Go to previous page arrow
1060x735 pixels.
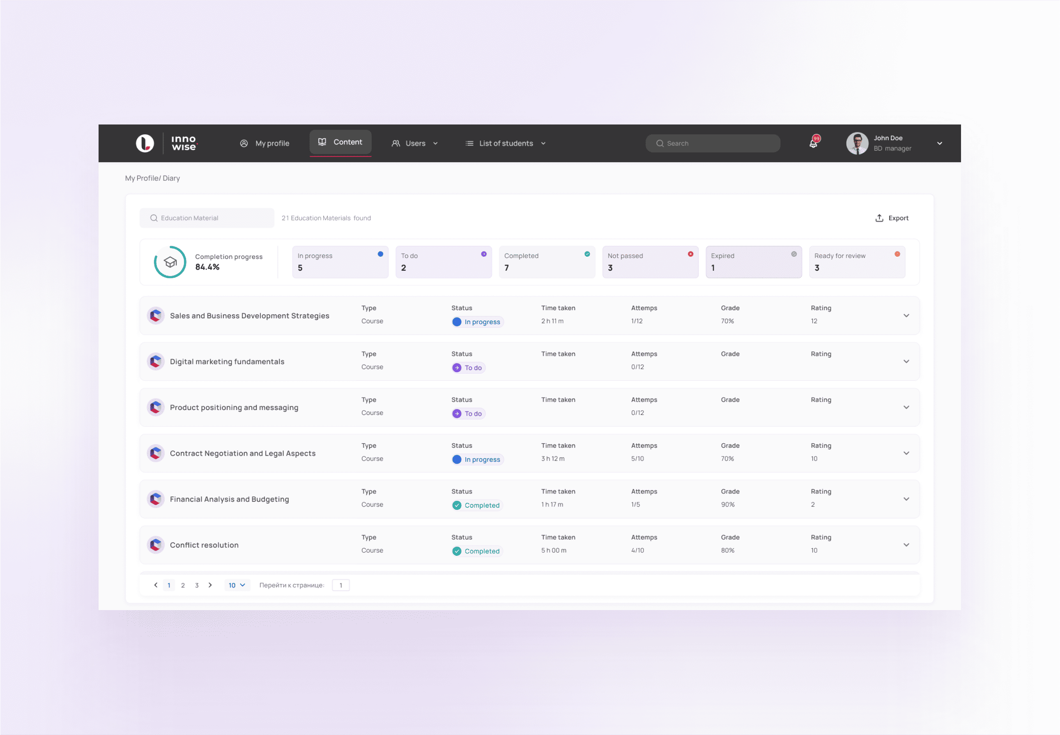click(x=156, y=585)
